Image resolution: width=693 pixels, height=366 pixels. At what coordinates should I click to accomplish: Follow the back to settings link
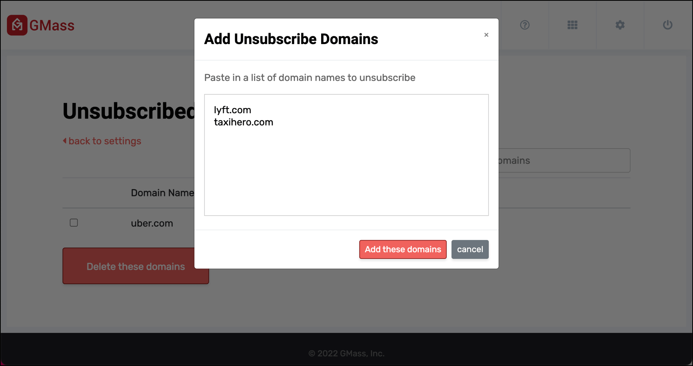102,141
